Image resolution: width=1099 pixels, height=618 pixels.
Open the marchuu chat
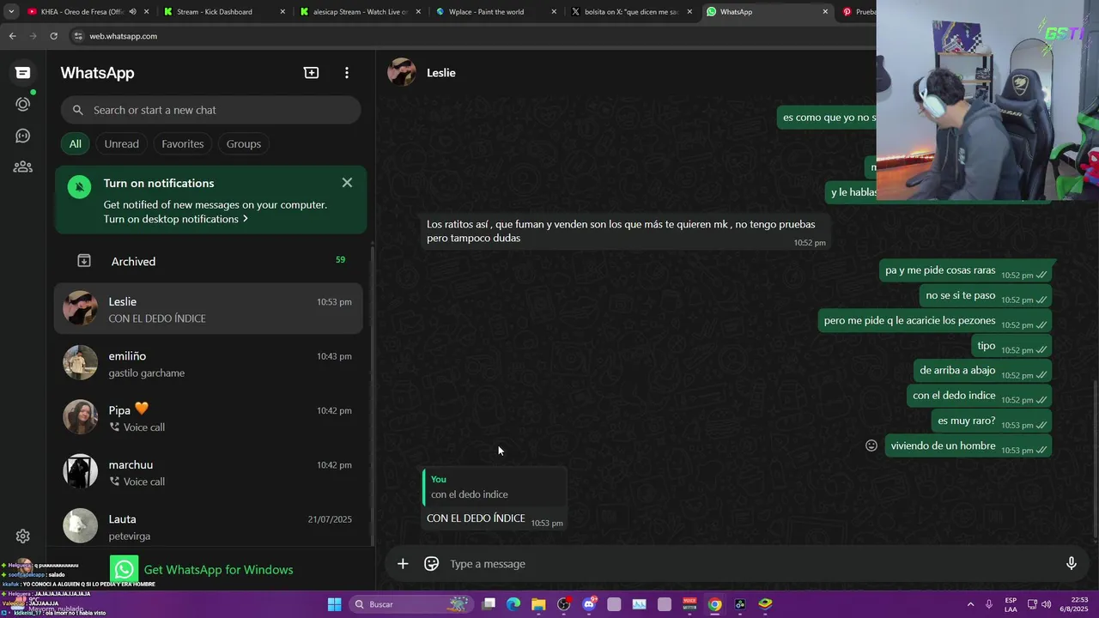pyautogui.click(x=209, y=472)
